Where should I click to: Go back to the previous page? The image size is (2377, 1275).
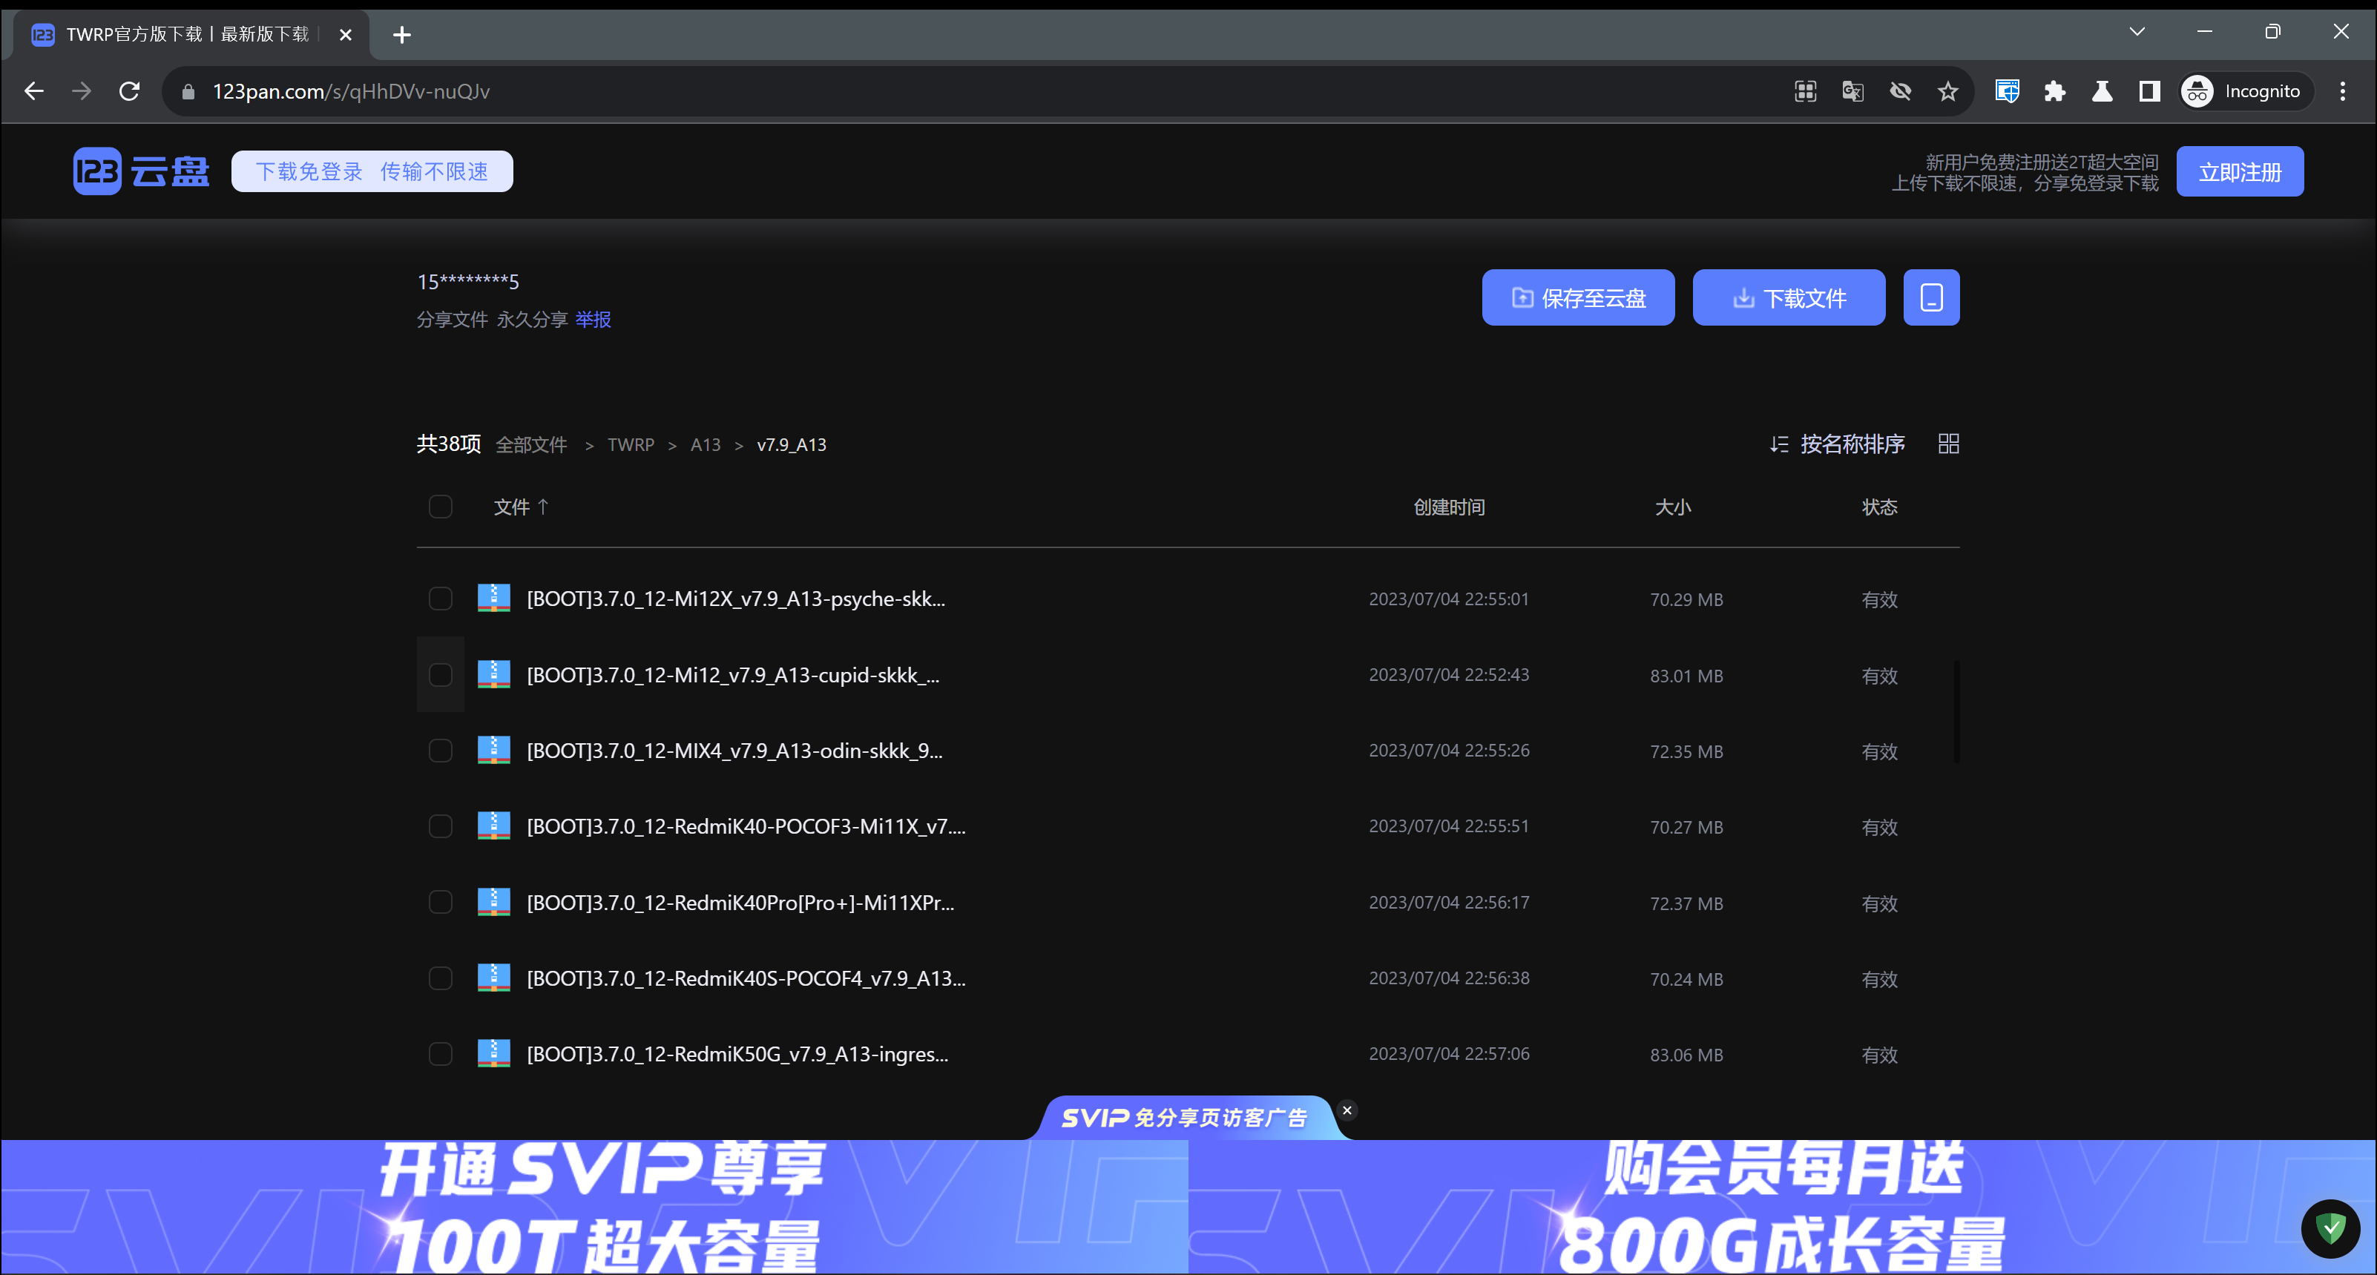point(34,91)
